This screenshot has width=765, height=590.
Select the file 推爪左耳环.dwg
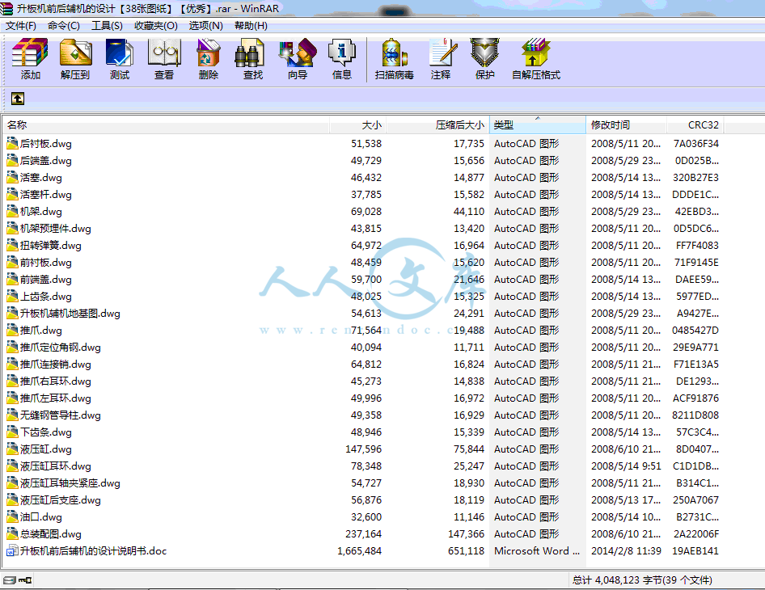[x=56, y=398]
